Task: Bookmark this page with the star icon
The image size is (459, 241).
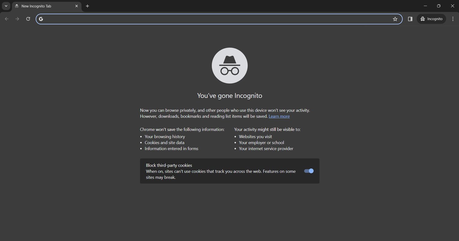Action: pos(395,19)
